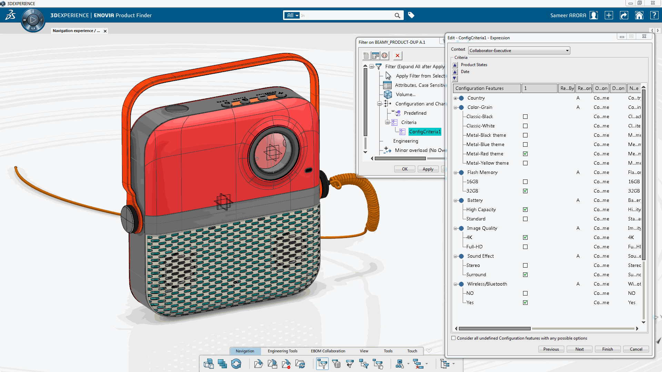Click the Collaborator-Executive context selector

(518, 50)
